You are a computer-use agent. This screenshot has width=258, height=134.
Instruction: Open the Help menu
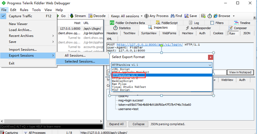point(59,10)
